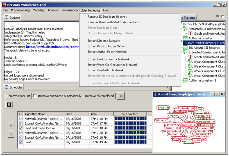Screen dimensions: 229x156
Task: Click the Algorithm Name column header
Action: point(44,114)
